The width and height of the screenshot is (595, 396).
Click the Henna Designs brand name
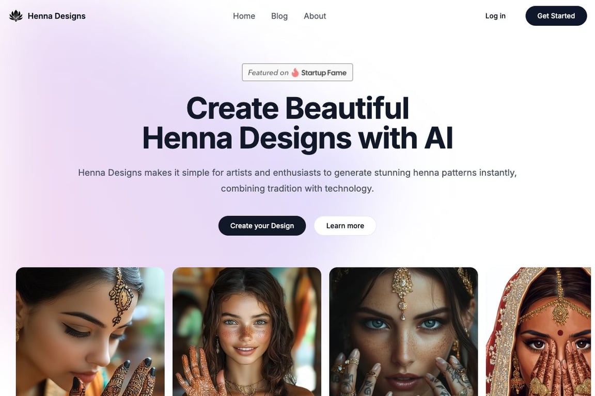pyautogui.click(x=56, y=16)
